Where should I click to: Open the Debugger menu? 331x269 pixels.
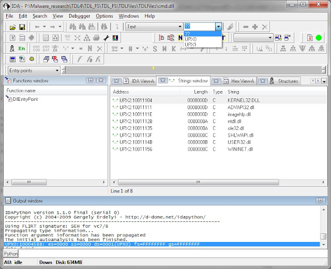coord(79,16)
